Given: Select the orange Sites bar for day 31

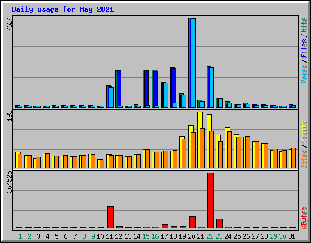Looking at the screenshot, I should click(293, 158).
